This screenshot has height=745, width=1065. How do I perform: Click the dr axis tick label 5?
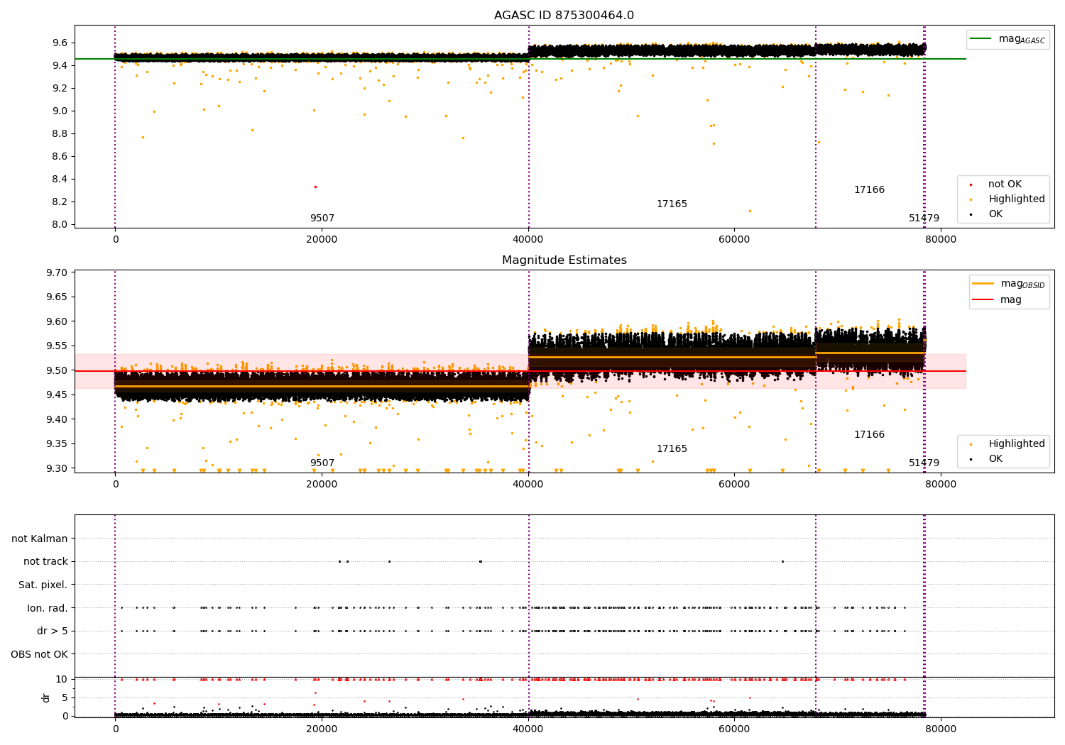pos(65,698)
